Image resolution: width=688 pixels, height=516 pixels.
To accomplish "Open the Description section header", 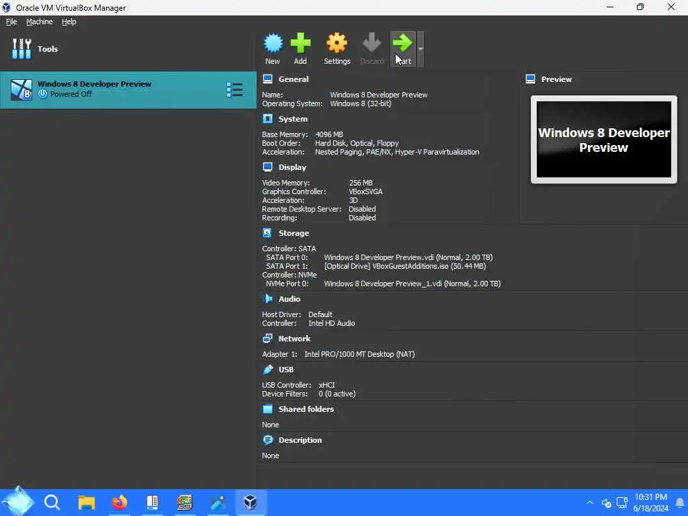I will point(300,440).
